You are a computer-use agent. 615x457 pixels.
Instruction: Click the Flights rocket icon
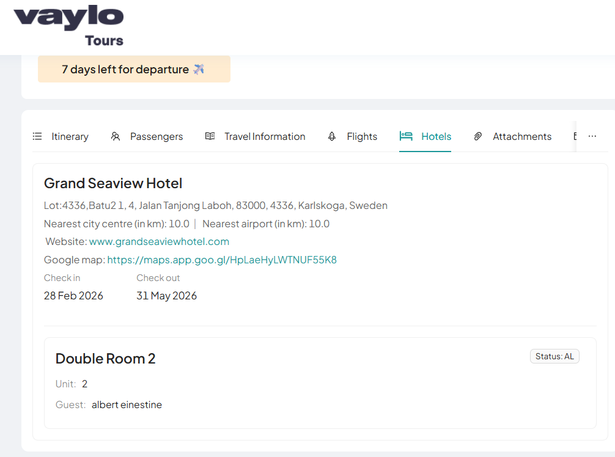tap(332, 136)
